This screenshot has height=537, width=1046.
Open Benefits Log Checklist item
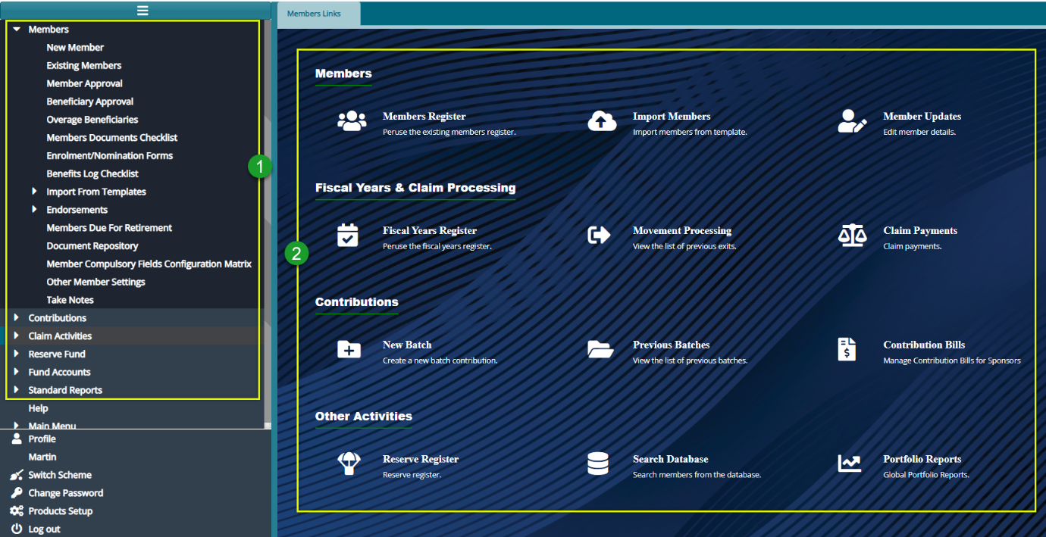point(92,173)
